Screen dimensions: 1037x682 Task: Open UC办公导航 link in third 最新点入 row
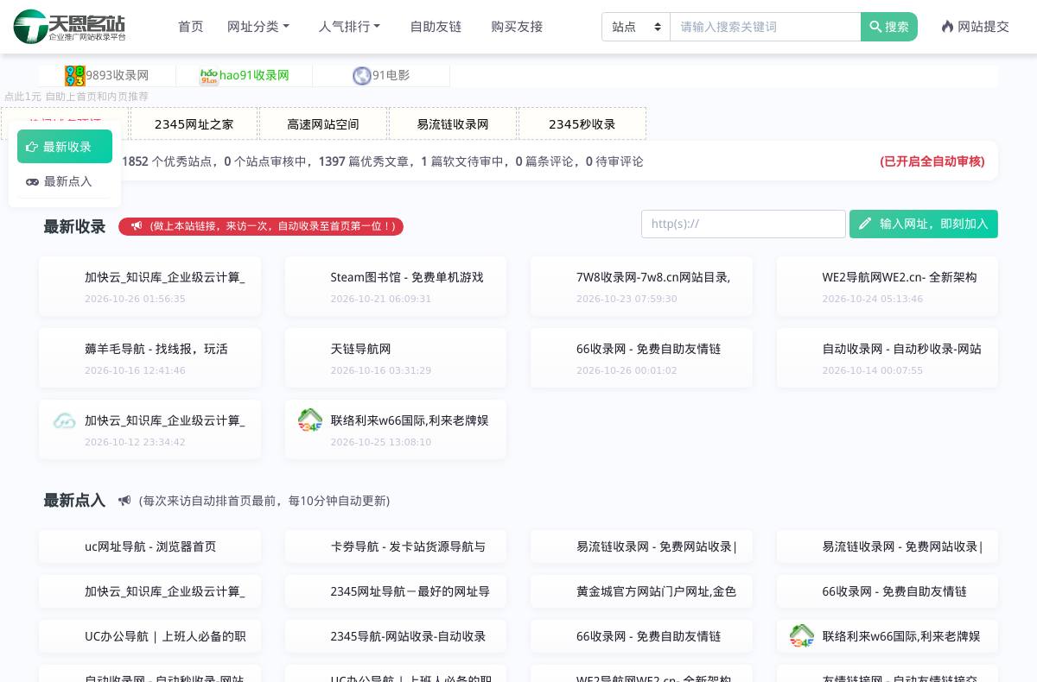click(150, 636)
